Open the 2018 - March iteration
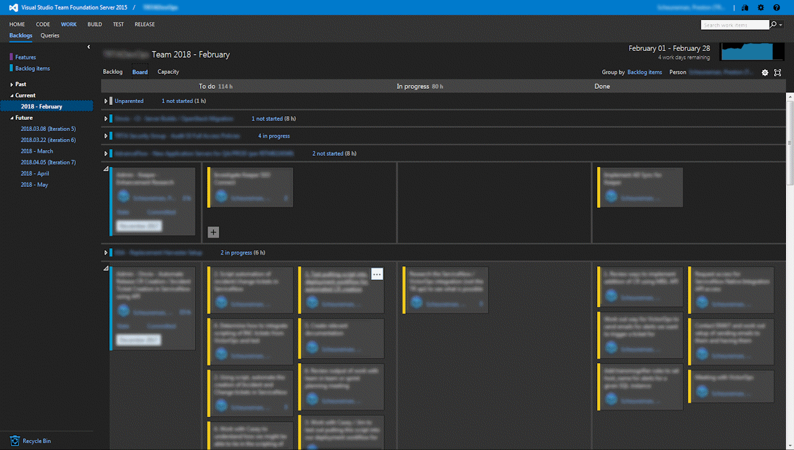The image size is (794, 450). coord(37,151)
